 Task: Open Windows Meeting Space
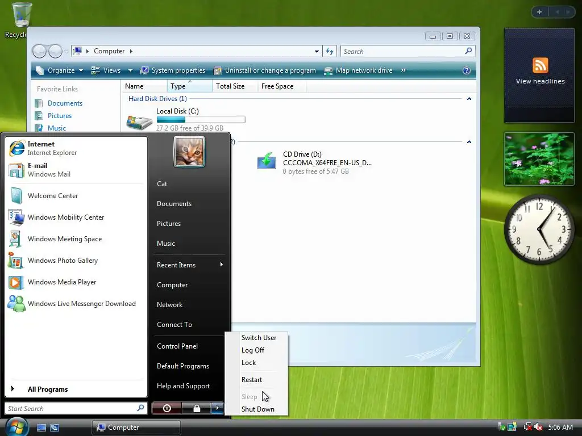click(76, 239)
